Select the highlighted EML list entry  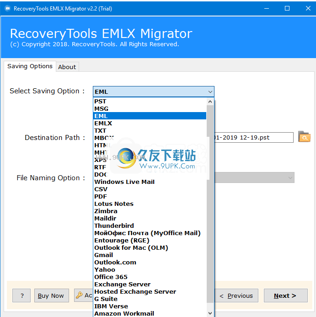click(150, 116)
